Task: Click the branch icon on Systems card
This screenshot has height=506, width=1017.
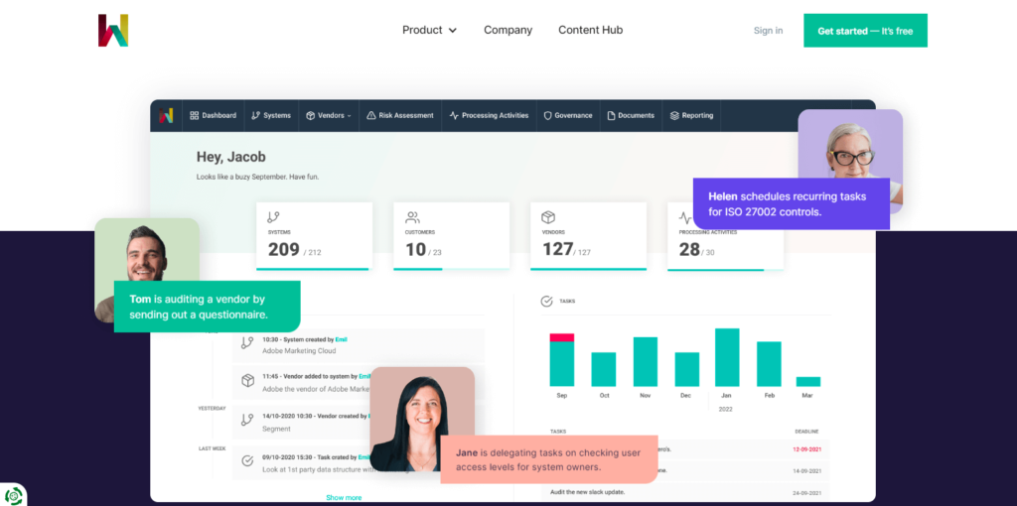Action: pyautogui.click(x=274, y=217)
